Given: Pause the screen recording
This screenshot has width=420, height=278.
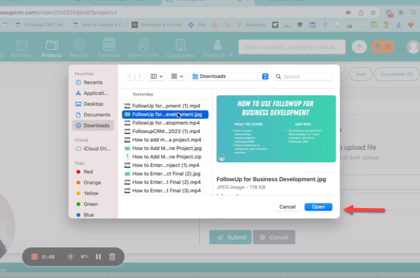Looking at the screenshot, I should (98, 257).
